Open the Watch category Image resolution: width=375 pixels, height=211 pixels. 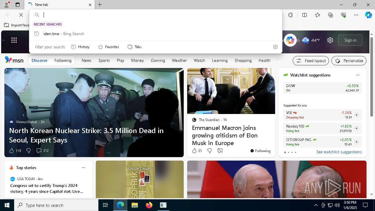tap(200, 60)
